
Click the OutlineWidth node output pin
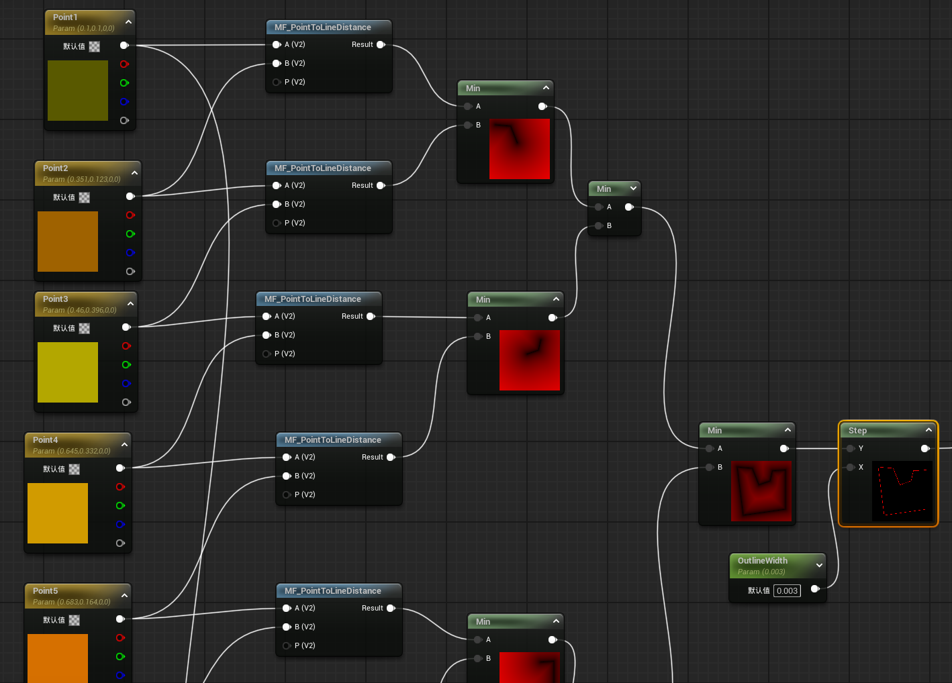pyautogui.click(x=814, y=589)
